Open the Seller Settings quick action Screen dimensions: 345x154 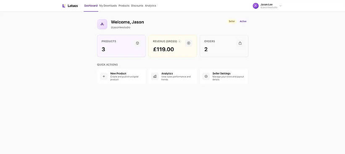[x=224, y=77]
